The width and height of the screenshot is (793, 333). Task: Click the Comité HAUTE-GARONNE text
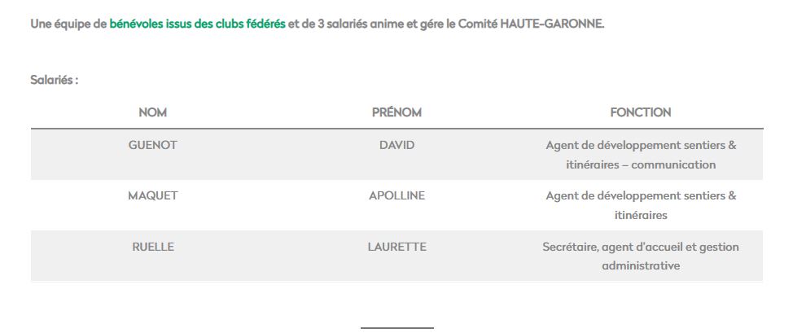[x=531, y=24]
